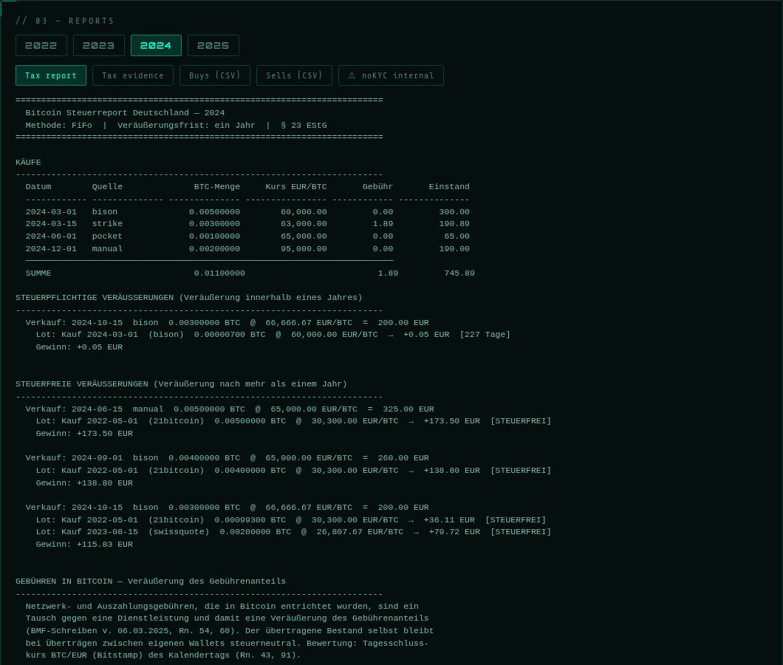Click the total 0.01100000 BTC amount

219,273
